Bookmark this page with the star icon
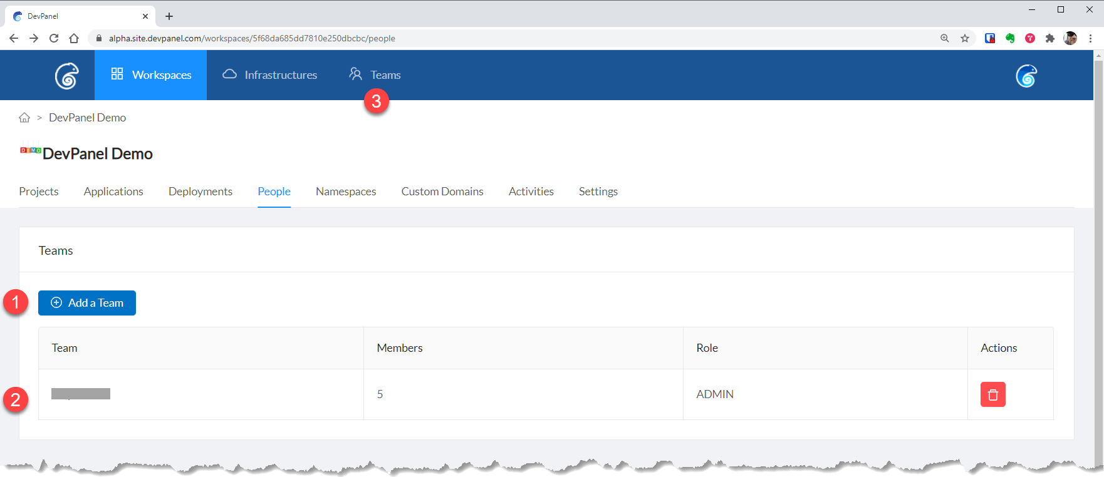Screen dimensions: 1104x477 pos(965,38)
